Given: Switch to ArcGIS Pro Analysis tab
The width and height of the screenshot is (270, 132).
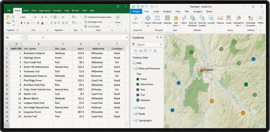Looking at the screenshot, I should 167,12.
